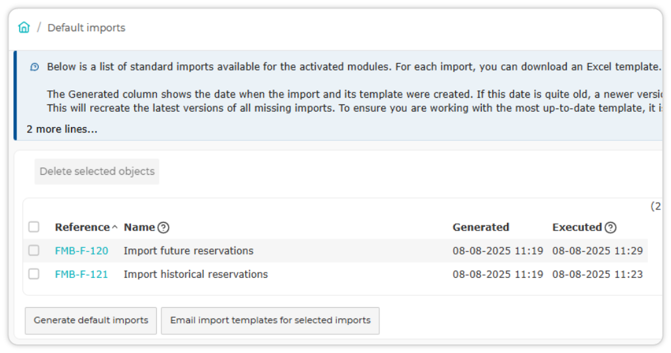This screenshot has width=671, height=353.
Task: Select the Import future reservations row
Action: (335, 251)
